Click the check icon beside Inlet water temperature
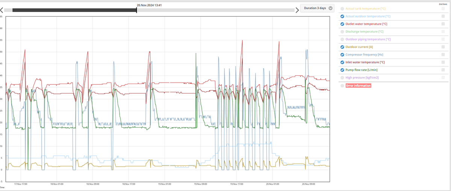The image size is (451, 191). point(342,62)
